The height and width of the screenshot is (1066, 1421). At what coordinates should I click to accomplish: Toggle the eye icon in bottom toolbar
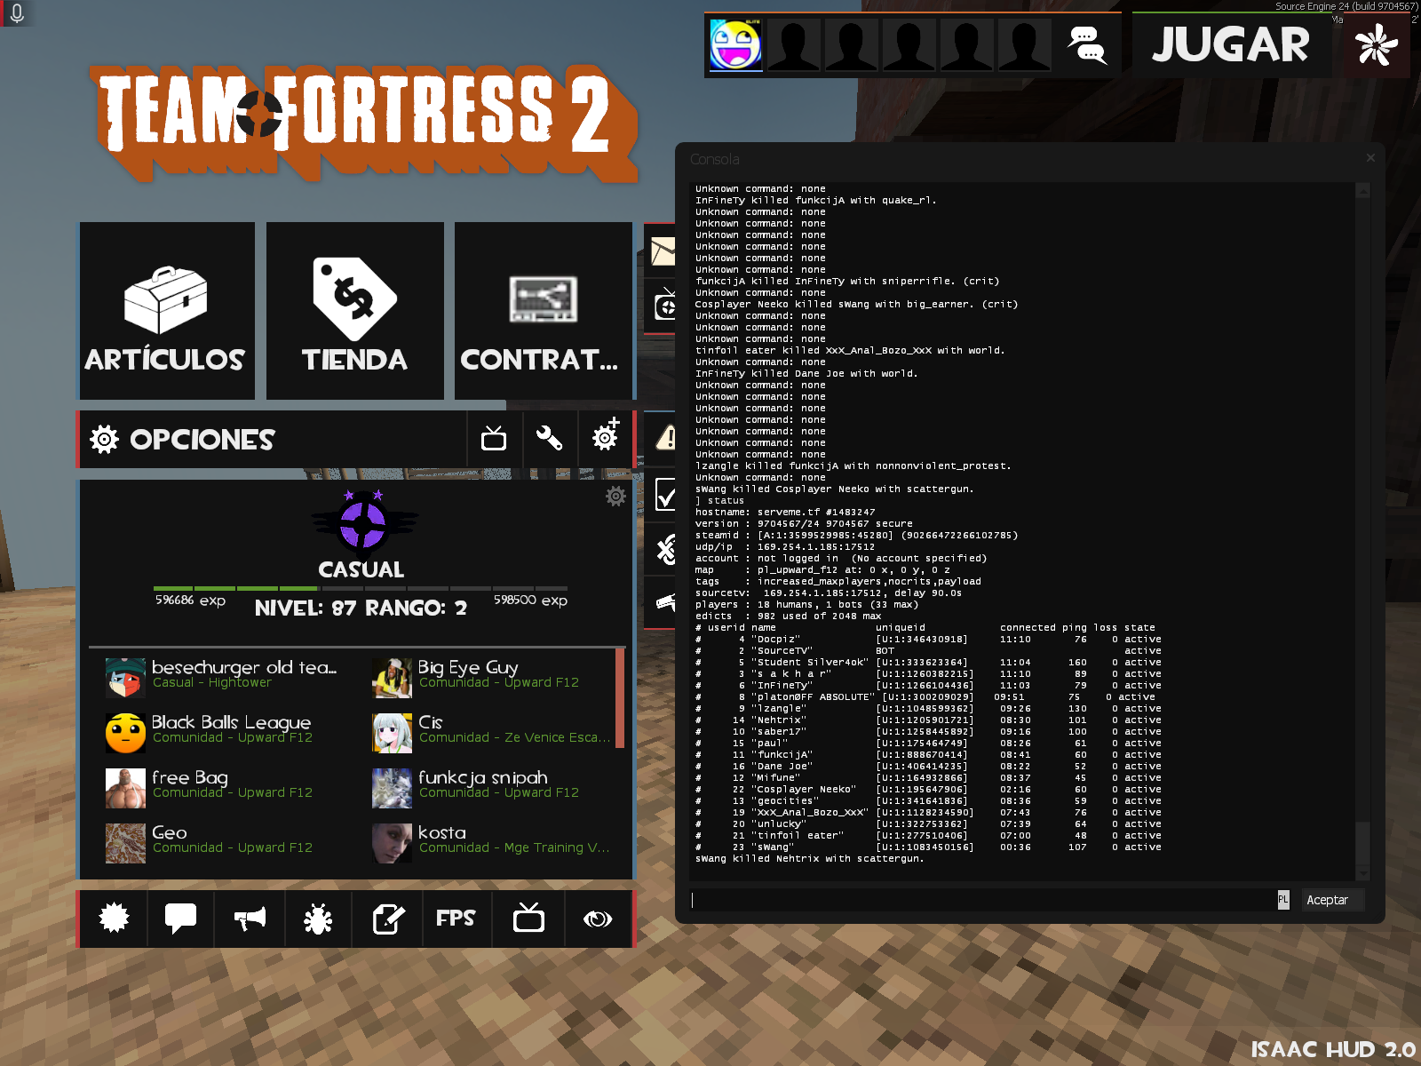pyautogui.click(x=597, y=919)
